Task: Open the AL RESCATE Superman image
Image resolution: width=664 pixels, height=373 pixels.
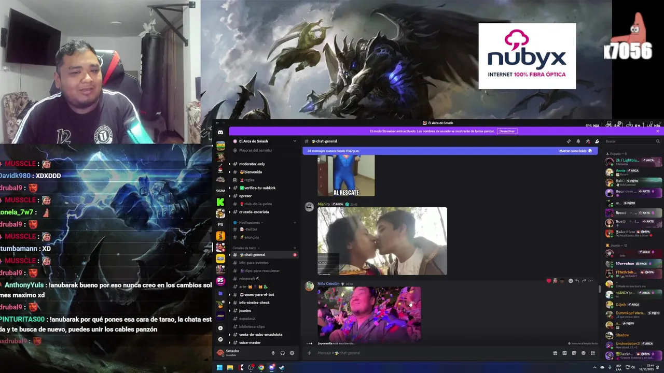Action: click(346, 176)
